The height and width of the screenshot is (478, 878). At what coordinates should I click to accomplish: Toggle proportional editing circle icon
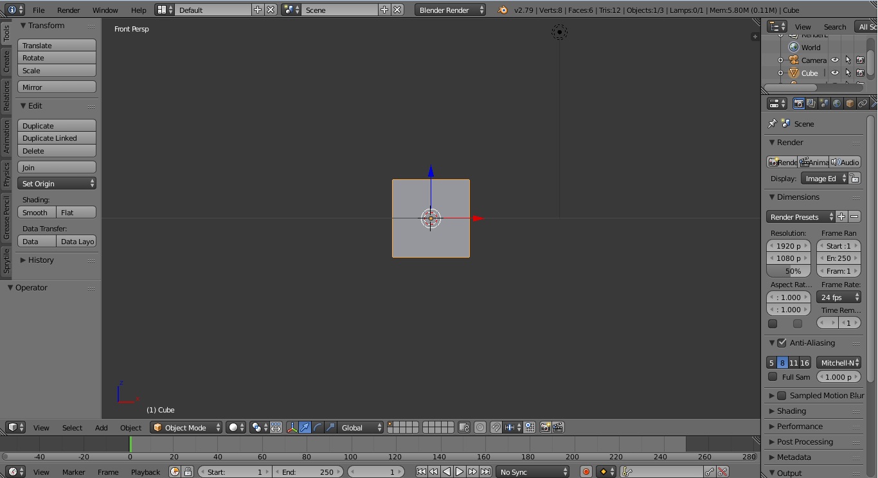click(x=479, y=427)
